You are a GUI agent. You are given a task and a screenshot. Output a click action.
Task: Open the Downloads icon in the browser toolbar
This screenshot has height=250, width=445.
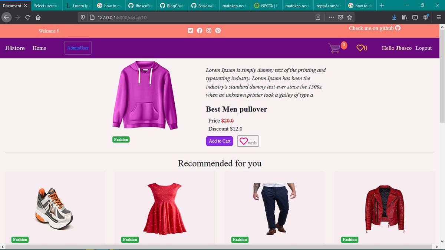[x=394, y=17]
